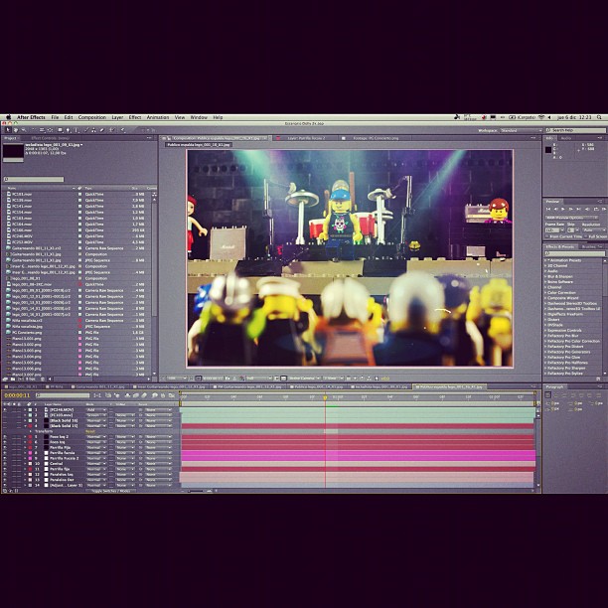Toggle visibility of layer 8 Parrilla fucsia
Screen dimensions: 608x608
5,452
